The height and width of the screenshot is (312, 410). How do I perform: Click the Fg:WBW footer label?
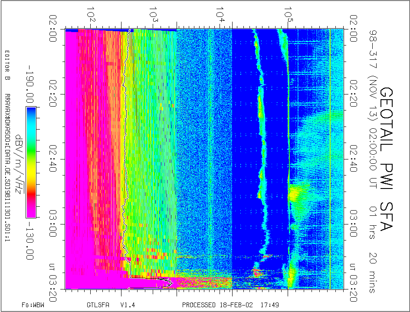pos(33,305)
